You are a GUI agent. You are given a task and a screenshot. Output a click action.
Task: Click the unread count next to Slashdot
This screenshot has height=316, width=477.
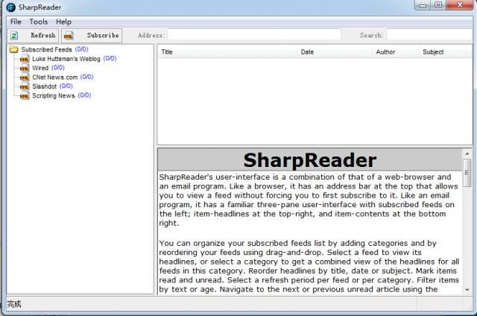pos(66,86)
